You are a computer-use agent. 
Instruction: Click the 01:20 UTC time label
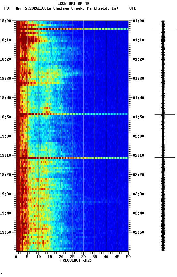[x=139, y=59]
